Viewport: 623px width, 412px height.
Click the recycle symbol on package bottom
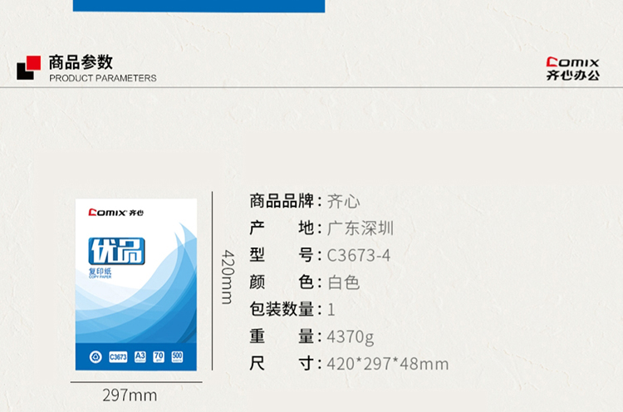tap(95, 357)
